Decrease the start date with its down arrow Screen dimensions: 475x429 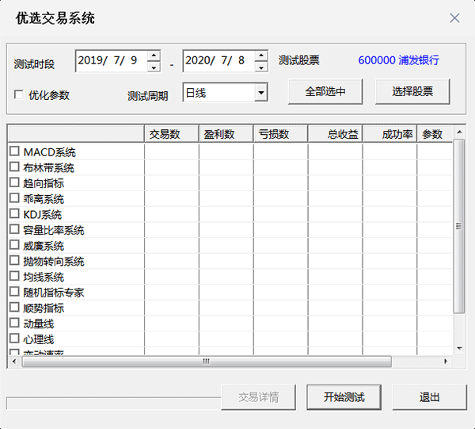click(x=154, y=67)
